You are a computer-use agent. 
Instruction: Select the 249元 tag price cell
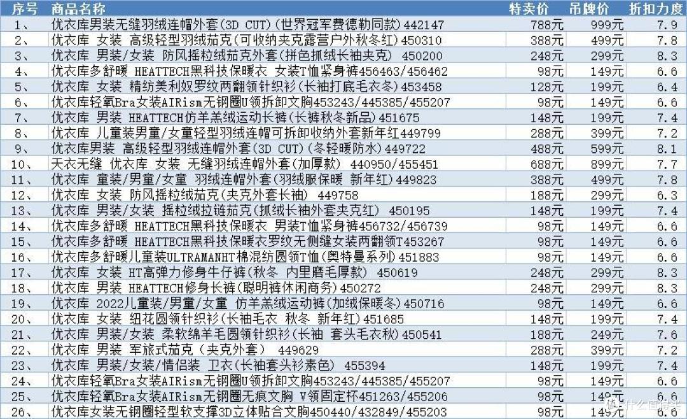point(607,335)
